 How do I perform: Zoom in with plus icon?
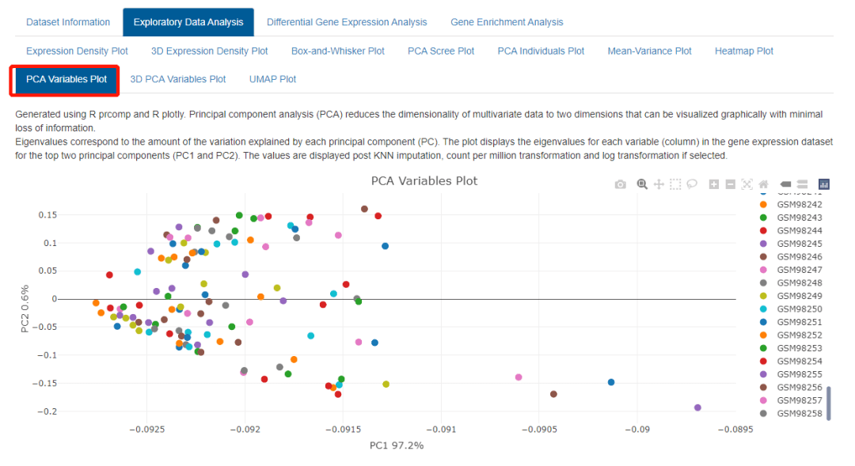[x=714, y=184]
